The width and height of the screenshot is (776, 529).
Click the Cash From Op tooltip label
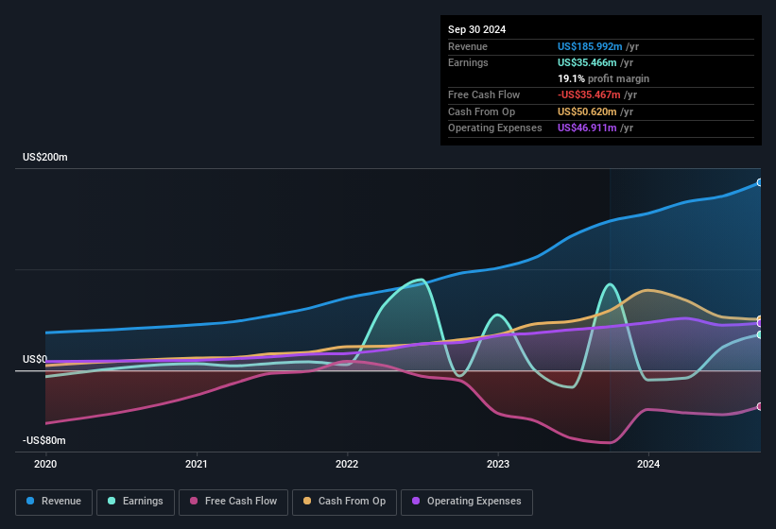pos(481,111)
